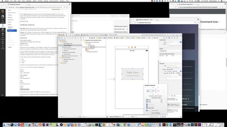227x127 pixels.
Task: Toggle the Align Leading Edges checkbox
Action: coord(147,110)
